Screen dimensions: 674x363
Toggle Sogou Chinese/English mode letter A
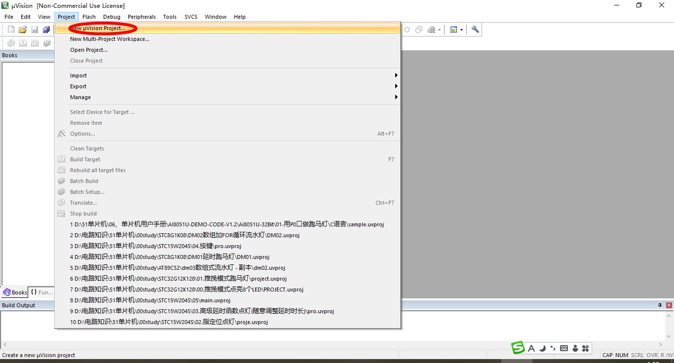(x=531, y=348)
